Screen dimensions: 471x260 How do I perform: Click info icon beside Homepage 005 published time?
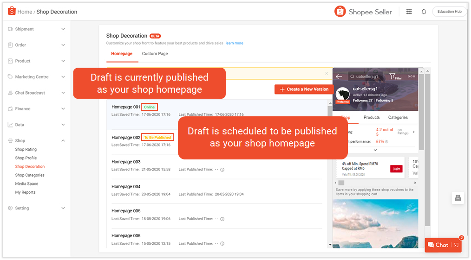[x=222, y=219]
